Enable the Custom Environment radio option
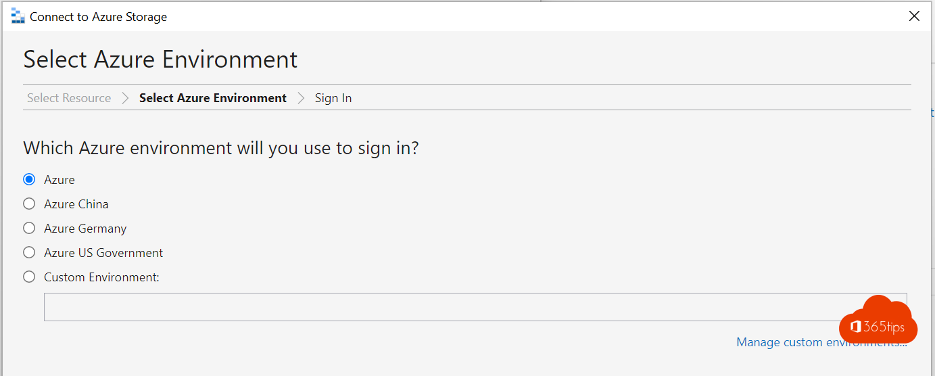Viewport: 935px width, 376px height. 29,277
